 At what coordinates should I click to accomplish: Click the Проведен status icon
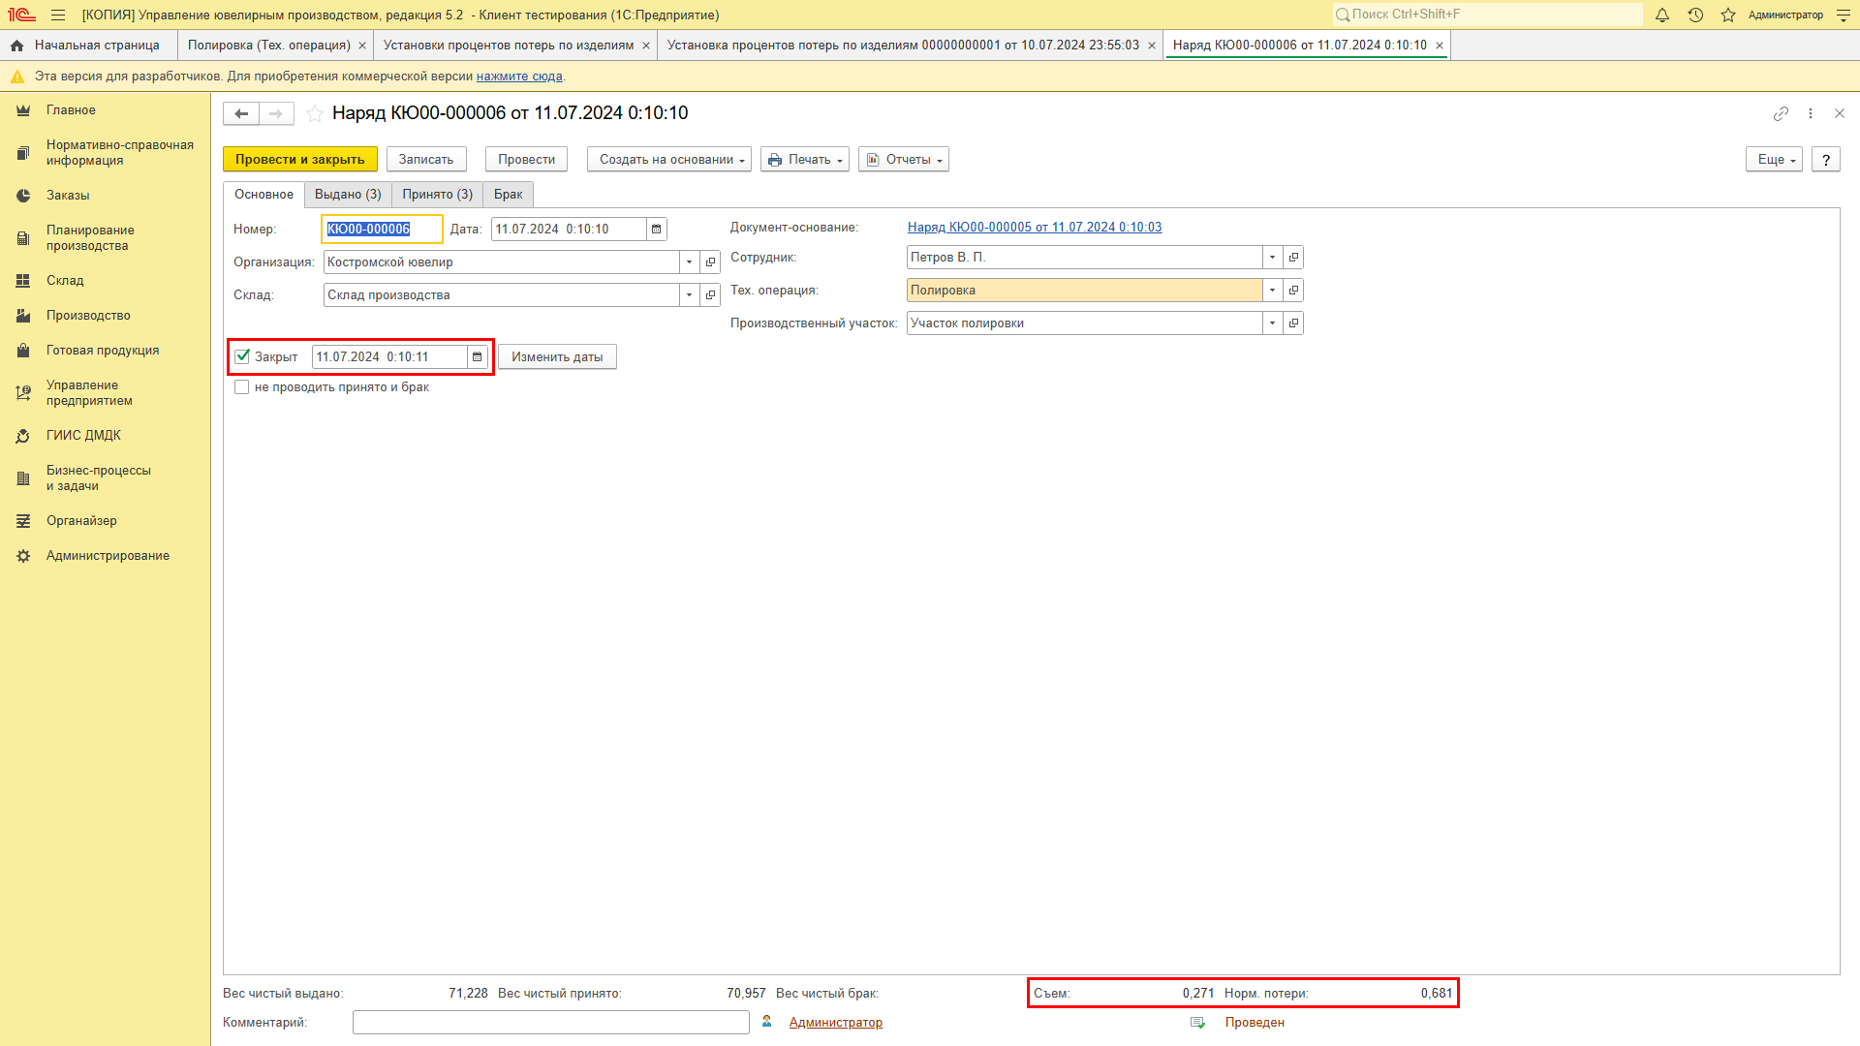click(1198, 1023)
